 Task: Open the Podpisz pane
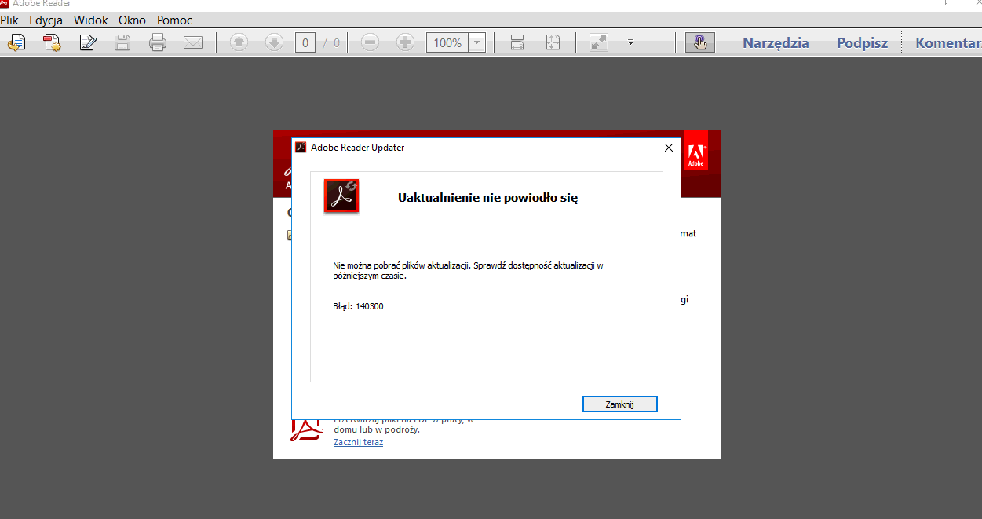click(862, 43)
